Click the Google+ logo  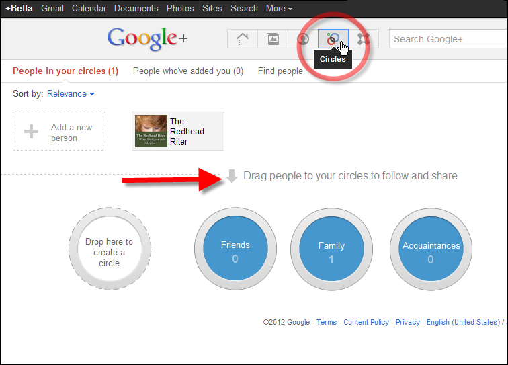[x=147, y=38]
